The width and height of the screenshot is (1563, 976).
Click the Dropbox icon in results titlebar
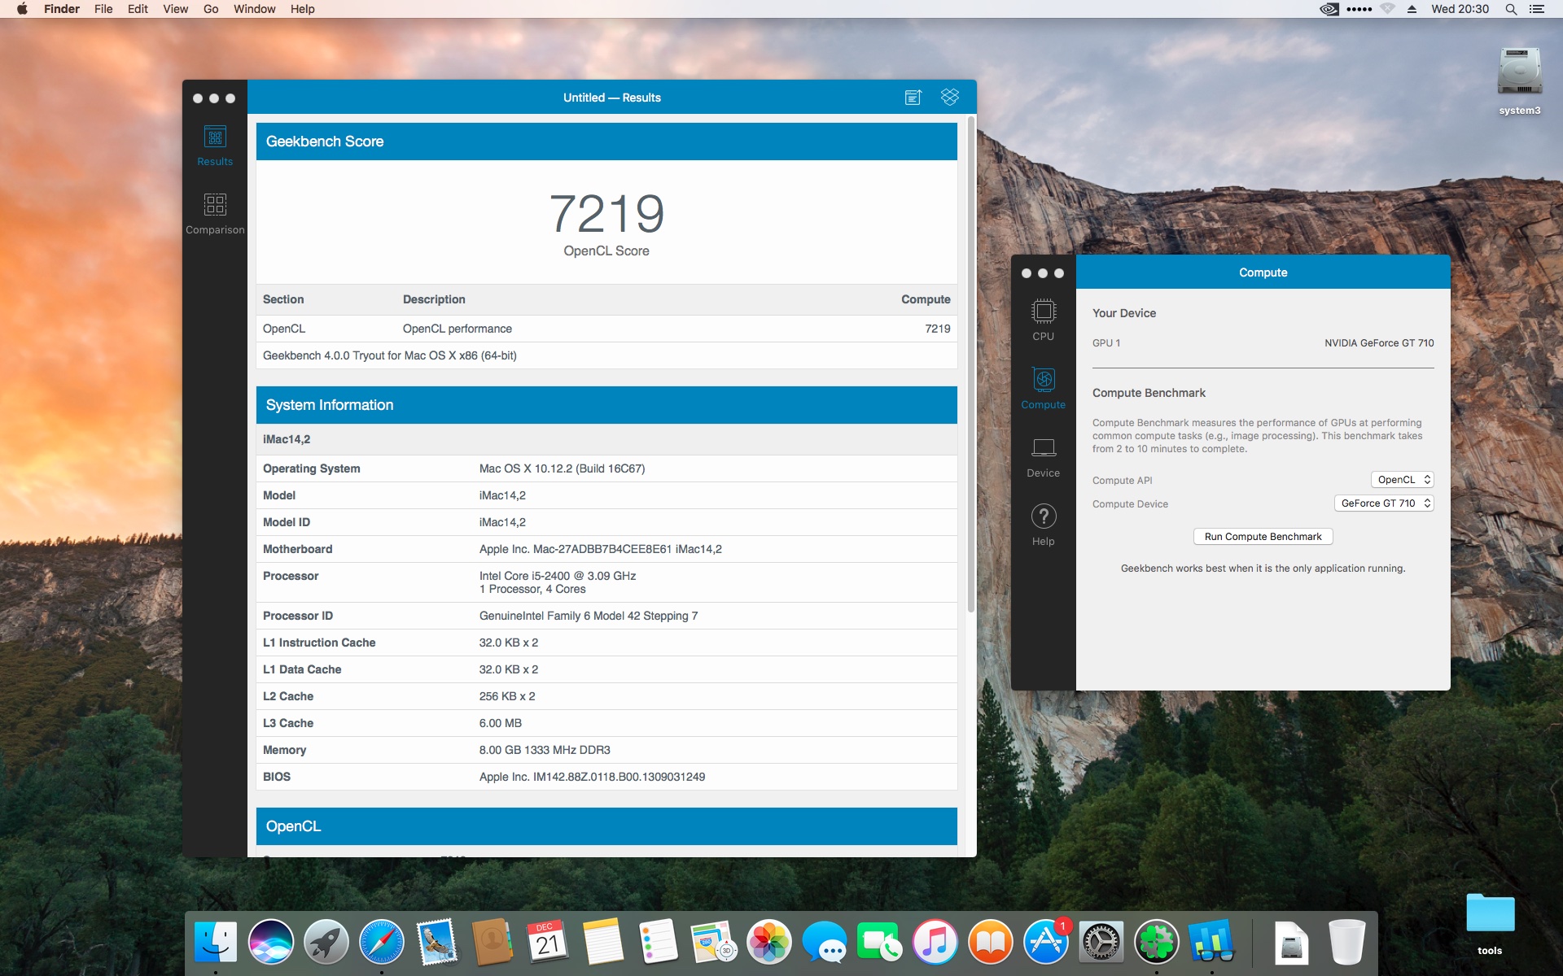click(x=949, y=97)
